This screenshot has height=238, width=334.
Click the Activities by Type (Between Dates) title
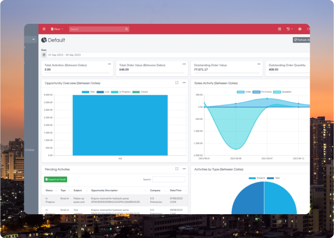[x=219, y=169]
